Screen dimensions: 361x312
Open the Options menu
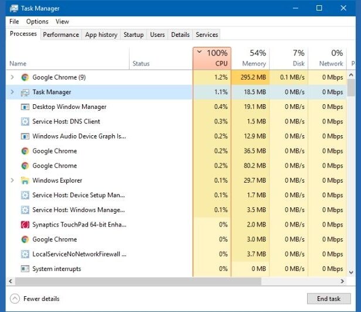pyautogui.click(x=38, y=22)
